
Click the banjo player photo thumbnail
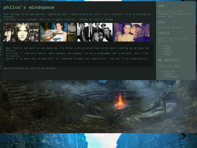(58, 32)
